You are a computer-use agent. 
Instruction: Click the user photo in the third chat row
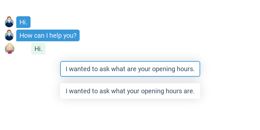point(10,49)
